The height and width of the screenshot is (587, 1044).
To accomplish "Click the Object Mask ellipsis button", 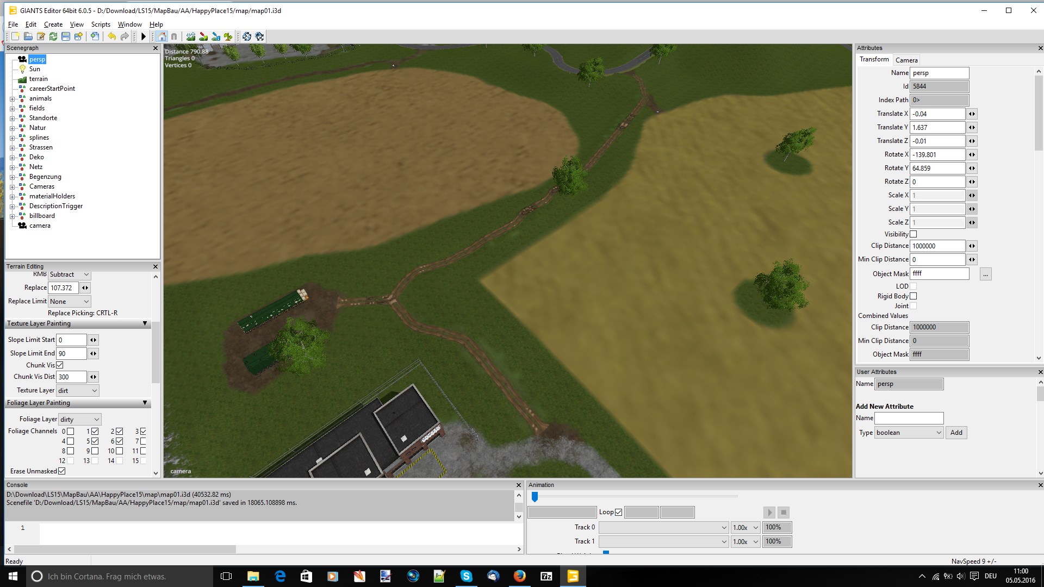I will (985, 274).
